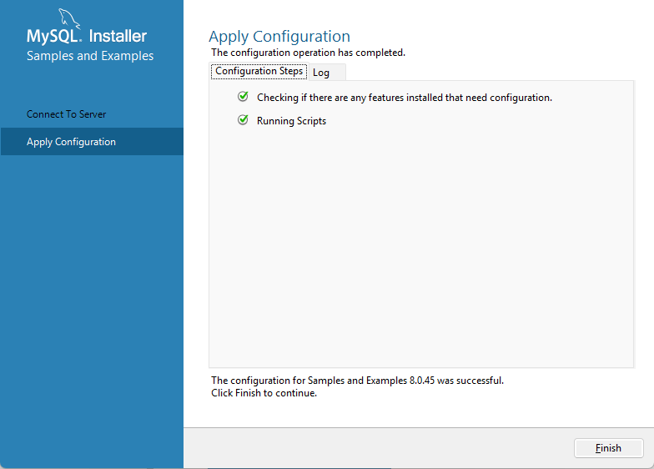Click 'Checking if there are any features' text
Viewport: 654px width, 469px height.
pyautogui.click(x=404, y=98)
